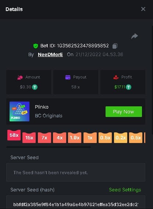Click the purple Payout card icon
The height and width of the screenshot is (209, 153).
pos(68,77)
